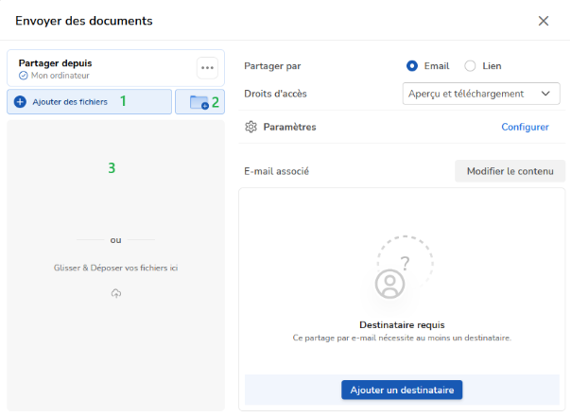571x417 pixels.
Task: Open the Droits d'accès dropdown
Action: click(481, 94)
